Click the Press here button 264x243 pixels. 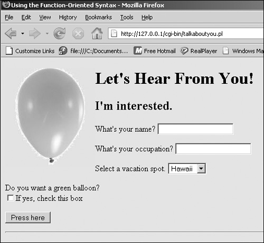tap(28, 218)
